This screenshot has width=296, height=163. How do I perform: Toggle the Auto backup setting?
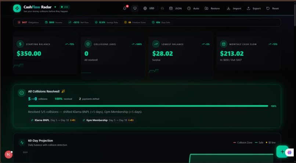pyautogui.click(x=193, y=8)
